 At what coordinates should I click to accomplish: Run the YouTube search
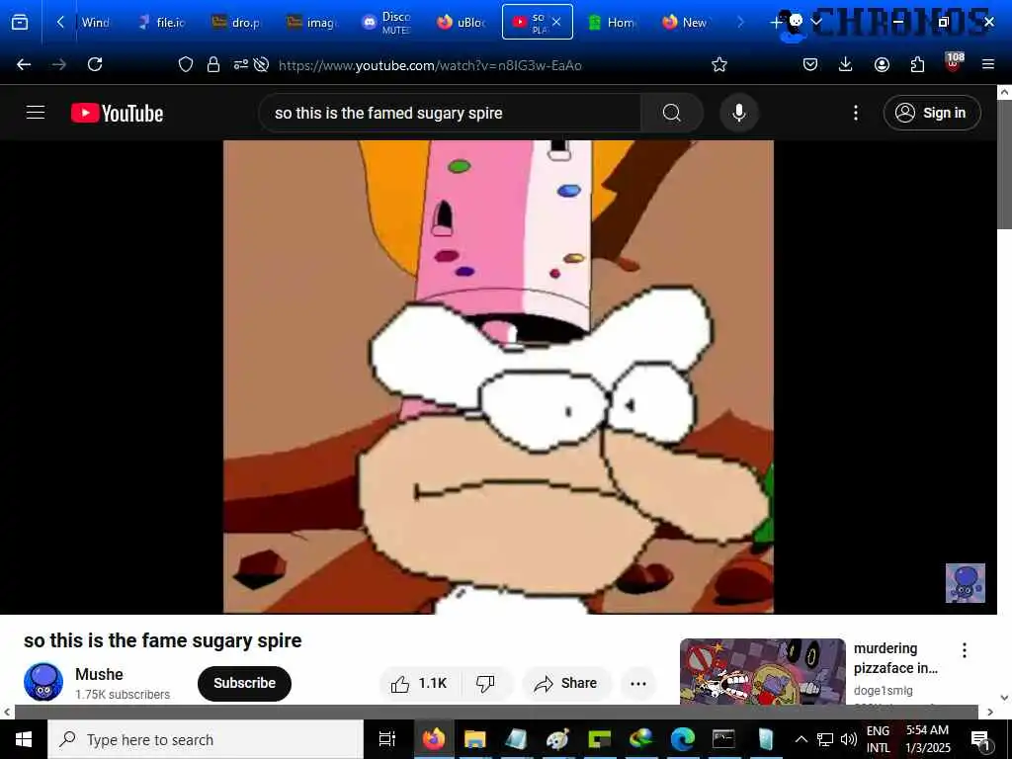point(672,113)
